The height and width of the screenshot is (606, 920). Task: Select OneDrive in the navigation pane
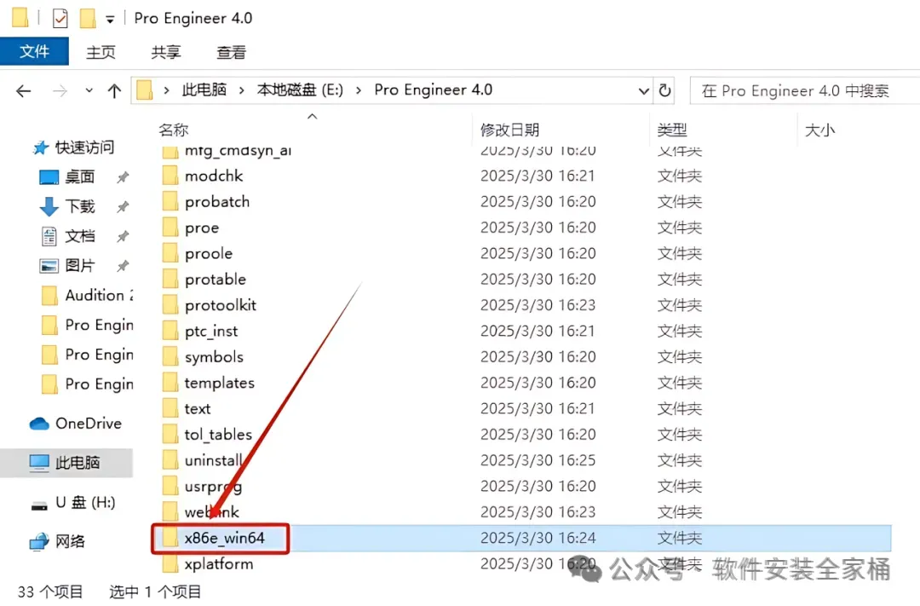76,424
